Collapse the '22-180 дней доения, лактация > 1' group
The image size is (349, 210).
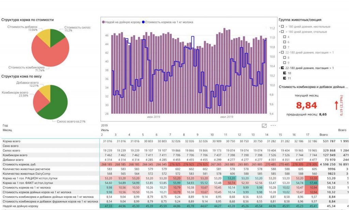point(280,68)
